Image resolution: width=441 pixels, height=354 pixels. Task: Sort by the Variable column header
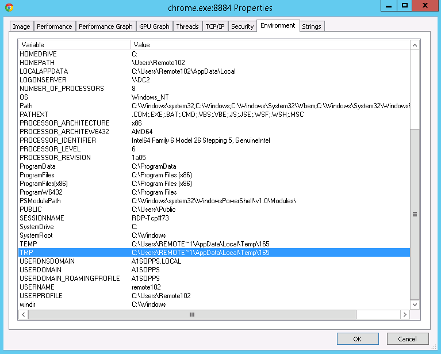[x=75, y=45]
